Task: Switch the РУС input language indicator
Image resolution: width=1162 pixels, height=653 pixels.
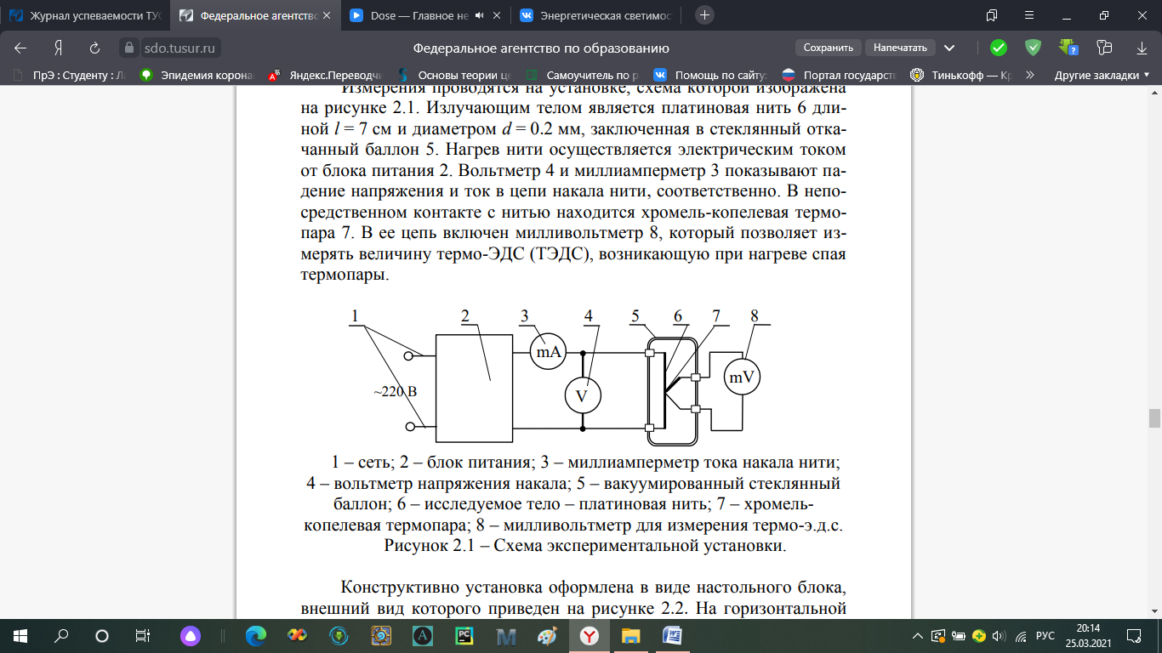Action: [1046, 635]
